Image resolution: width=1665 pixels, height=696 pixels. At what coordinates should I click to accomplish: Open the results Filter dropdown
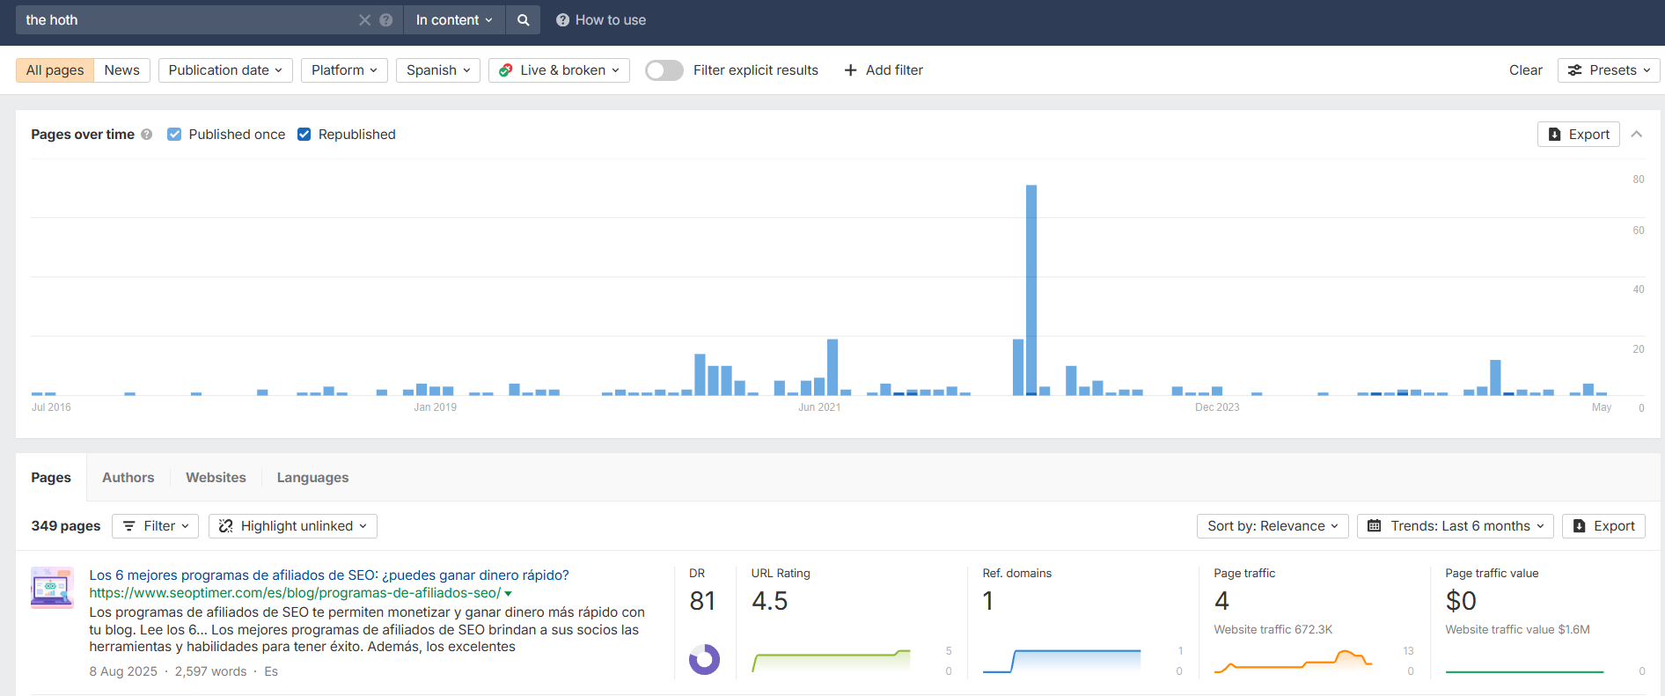156,526
